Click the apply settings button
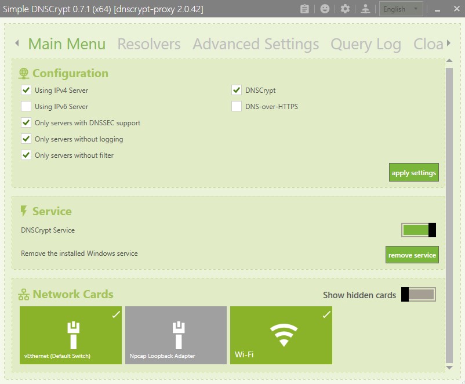Screen dimensions: 465x384 click(414, 172)
